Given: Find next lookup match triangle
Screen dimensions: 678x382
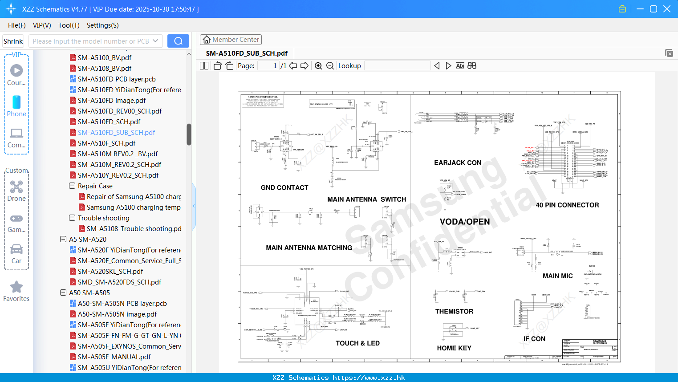Looking at the screenshot, I should (x=448, y=65).
